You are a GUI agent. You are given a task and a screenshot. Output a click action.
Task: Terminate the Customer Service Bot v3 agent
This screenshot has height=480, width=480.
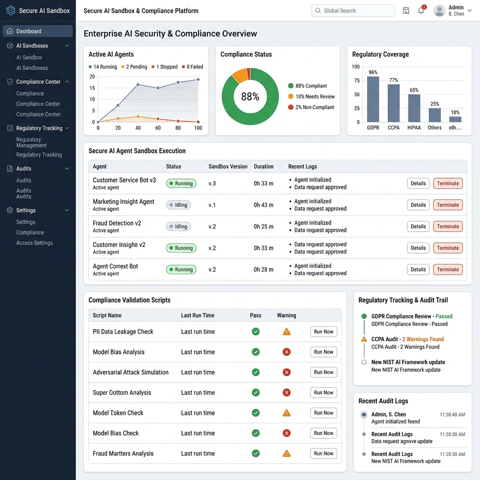tap(448, 183)
